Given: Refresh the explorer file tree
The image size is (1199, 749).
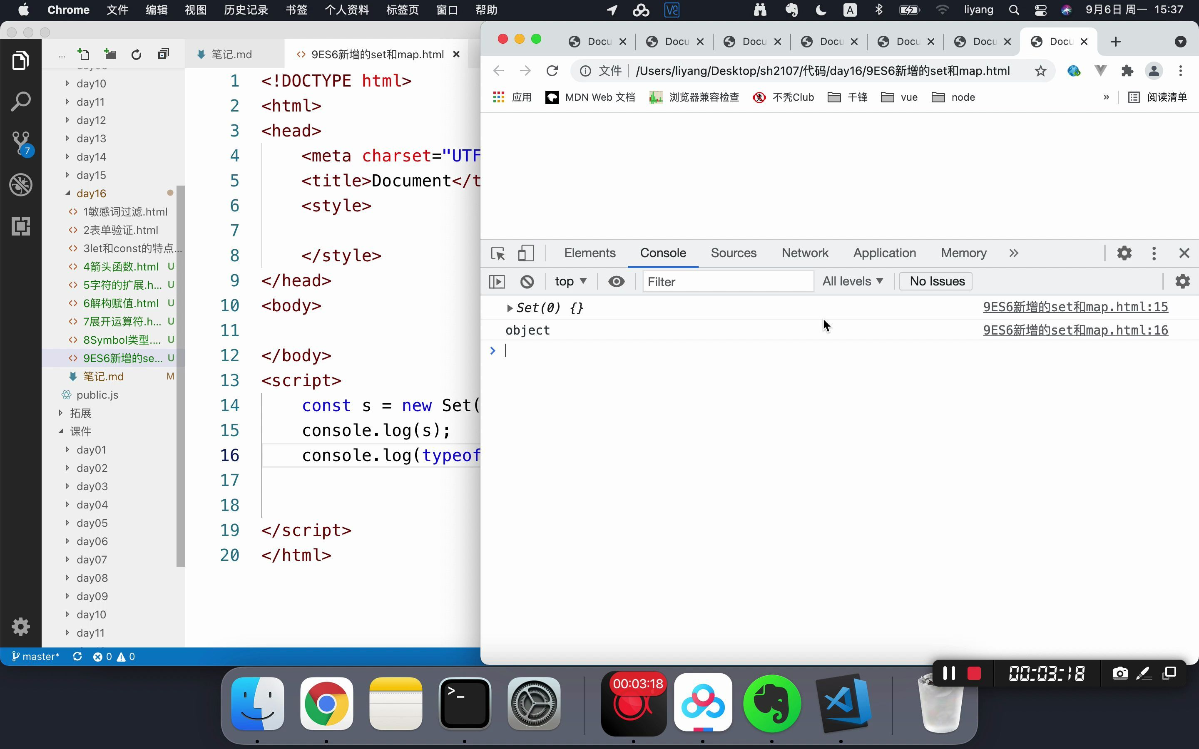Looking at the screenshot, I should 136,55.
